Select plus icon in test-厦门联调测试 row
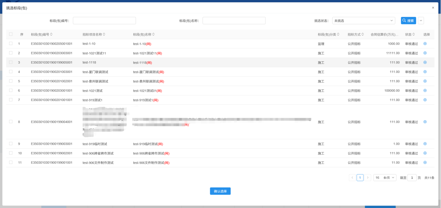This screenshot has height=208, width=441. click(425, 72)
